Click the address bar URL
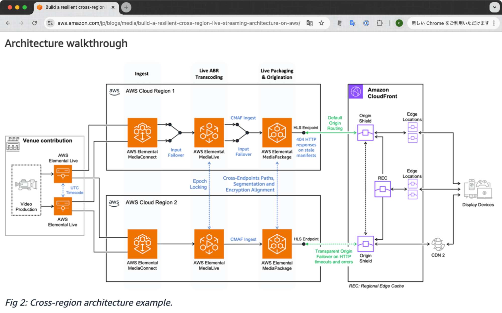This screenshot has height=313, width=502. 179,23
